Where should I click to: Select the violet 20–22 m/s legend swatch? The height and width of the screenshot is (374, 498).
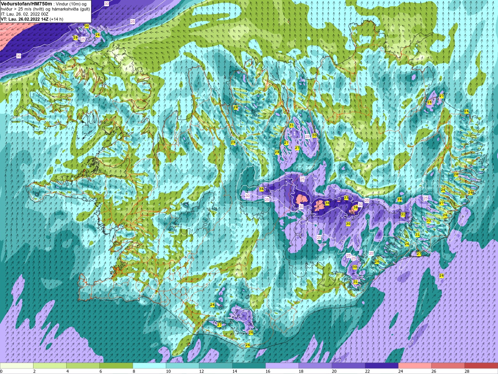[x=349, y=366]
